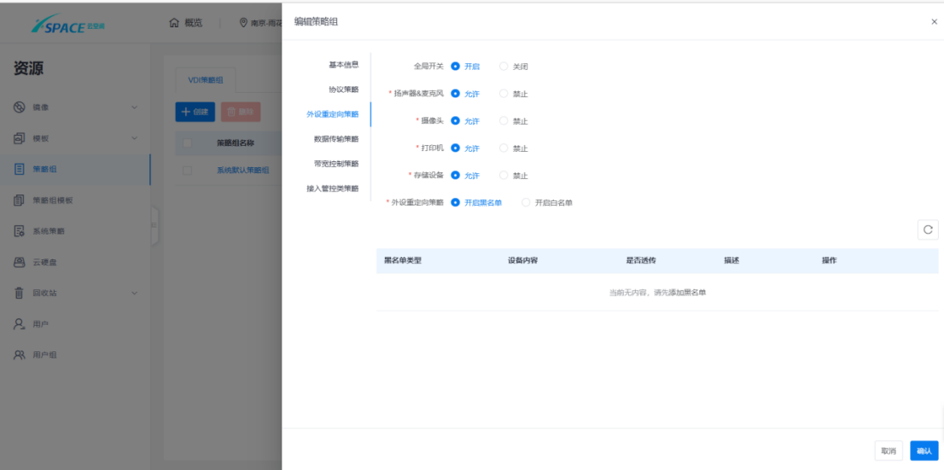Open 策略组模板 in the sidebar
Screen dimensions: 944x470
(x=51, y=200)
